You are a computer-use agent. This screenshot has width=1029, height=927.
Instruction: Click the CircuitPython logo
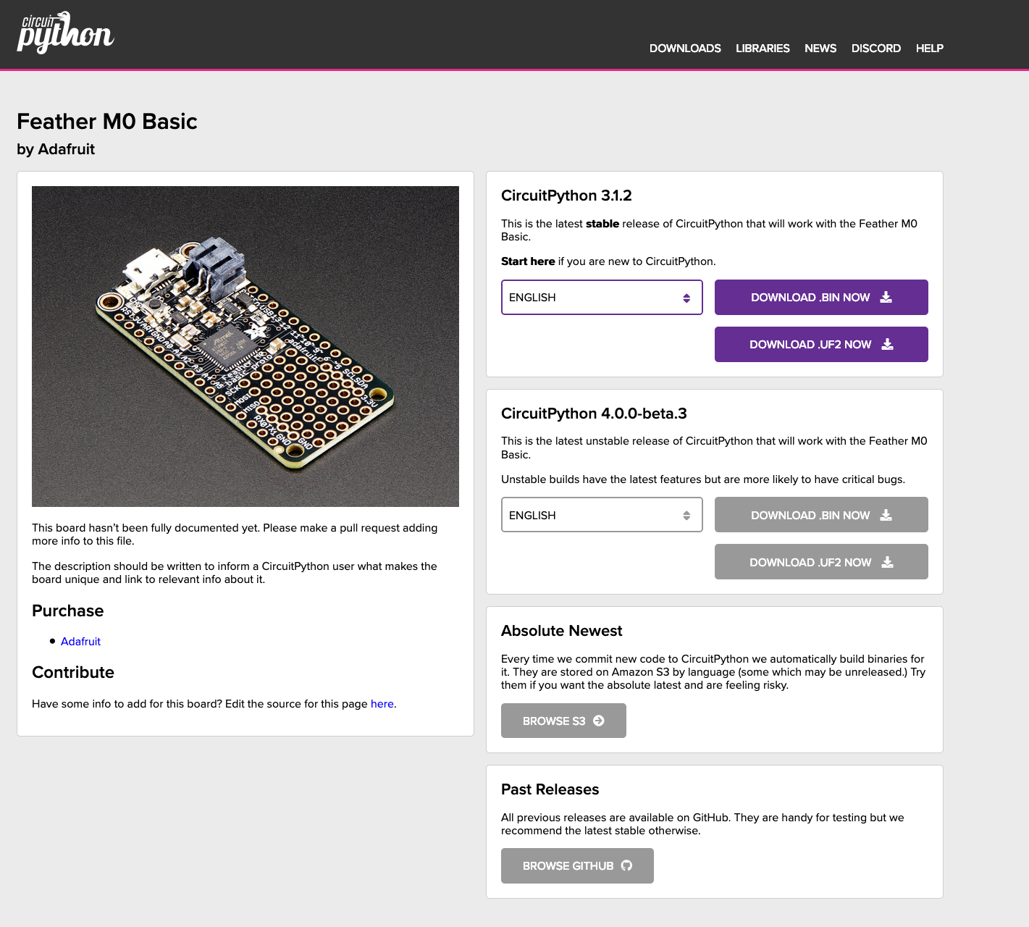pos(65,33)
